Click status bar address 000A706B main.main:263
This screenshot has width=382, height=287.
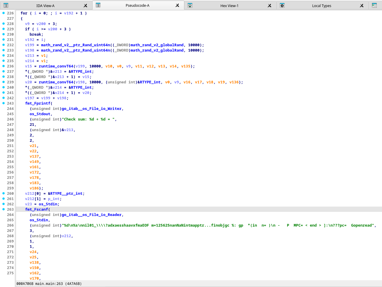coord(39,284)
